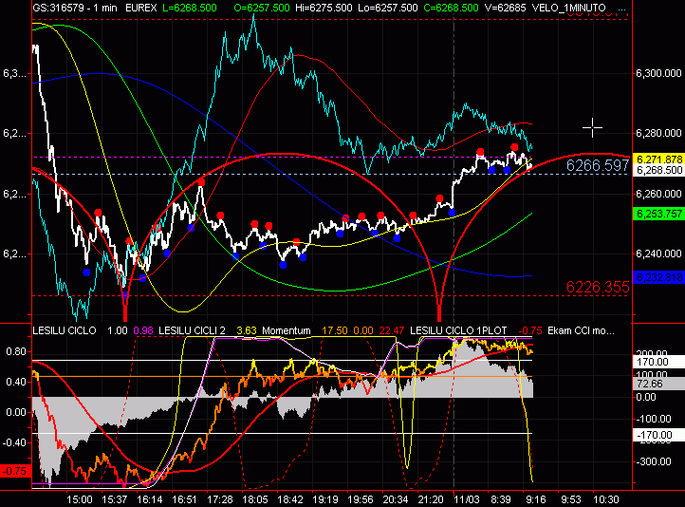Screen dimensions: 685x507
Task: Select the green 6,253.757 price tag
Action: pyautogui.click(x=658, y=214)
